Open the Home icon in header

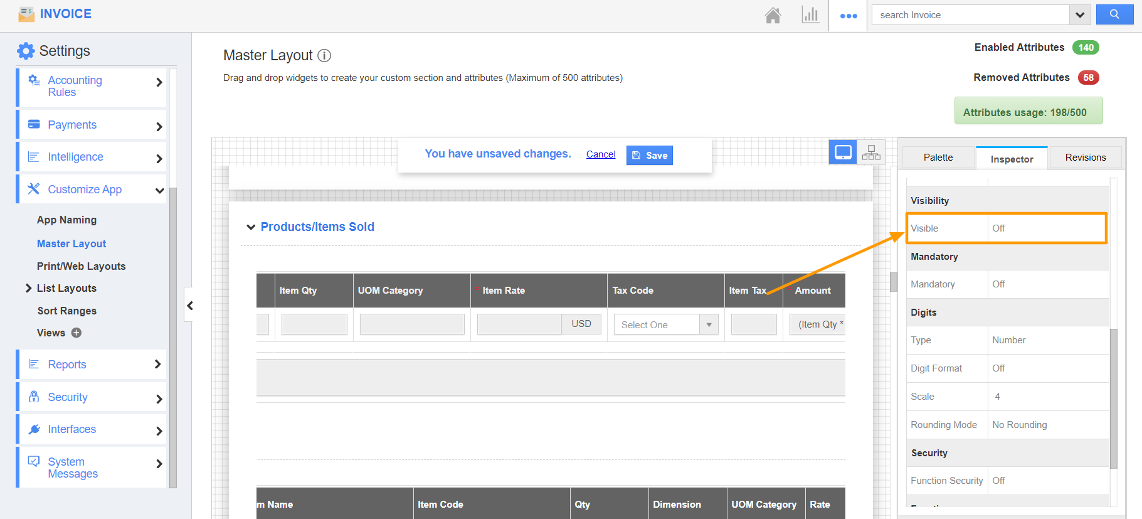773,15
